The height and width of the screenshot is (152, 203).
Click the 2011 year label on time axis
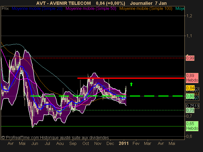(x=124, y=143)
